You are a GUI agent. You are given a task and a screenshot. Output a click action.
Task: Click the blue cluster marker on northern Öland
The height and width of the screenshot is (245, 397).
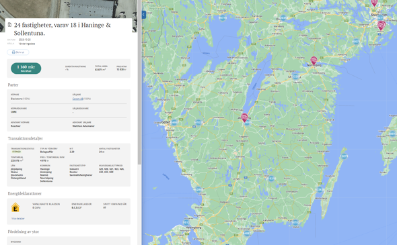[x=344, y=156]
